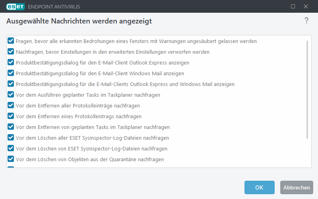Uncheck 'Fragen, bevor alle erkannten Bedrohungen' checkbox

(11, 41)
